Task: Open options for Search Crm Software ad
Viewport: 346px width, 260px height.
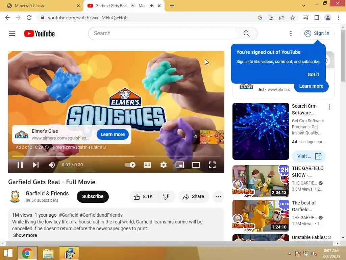Action: (x=330, y=107)
